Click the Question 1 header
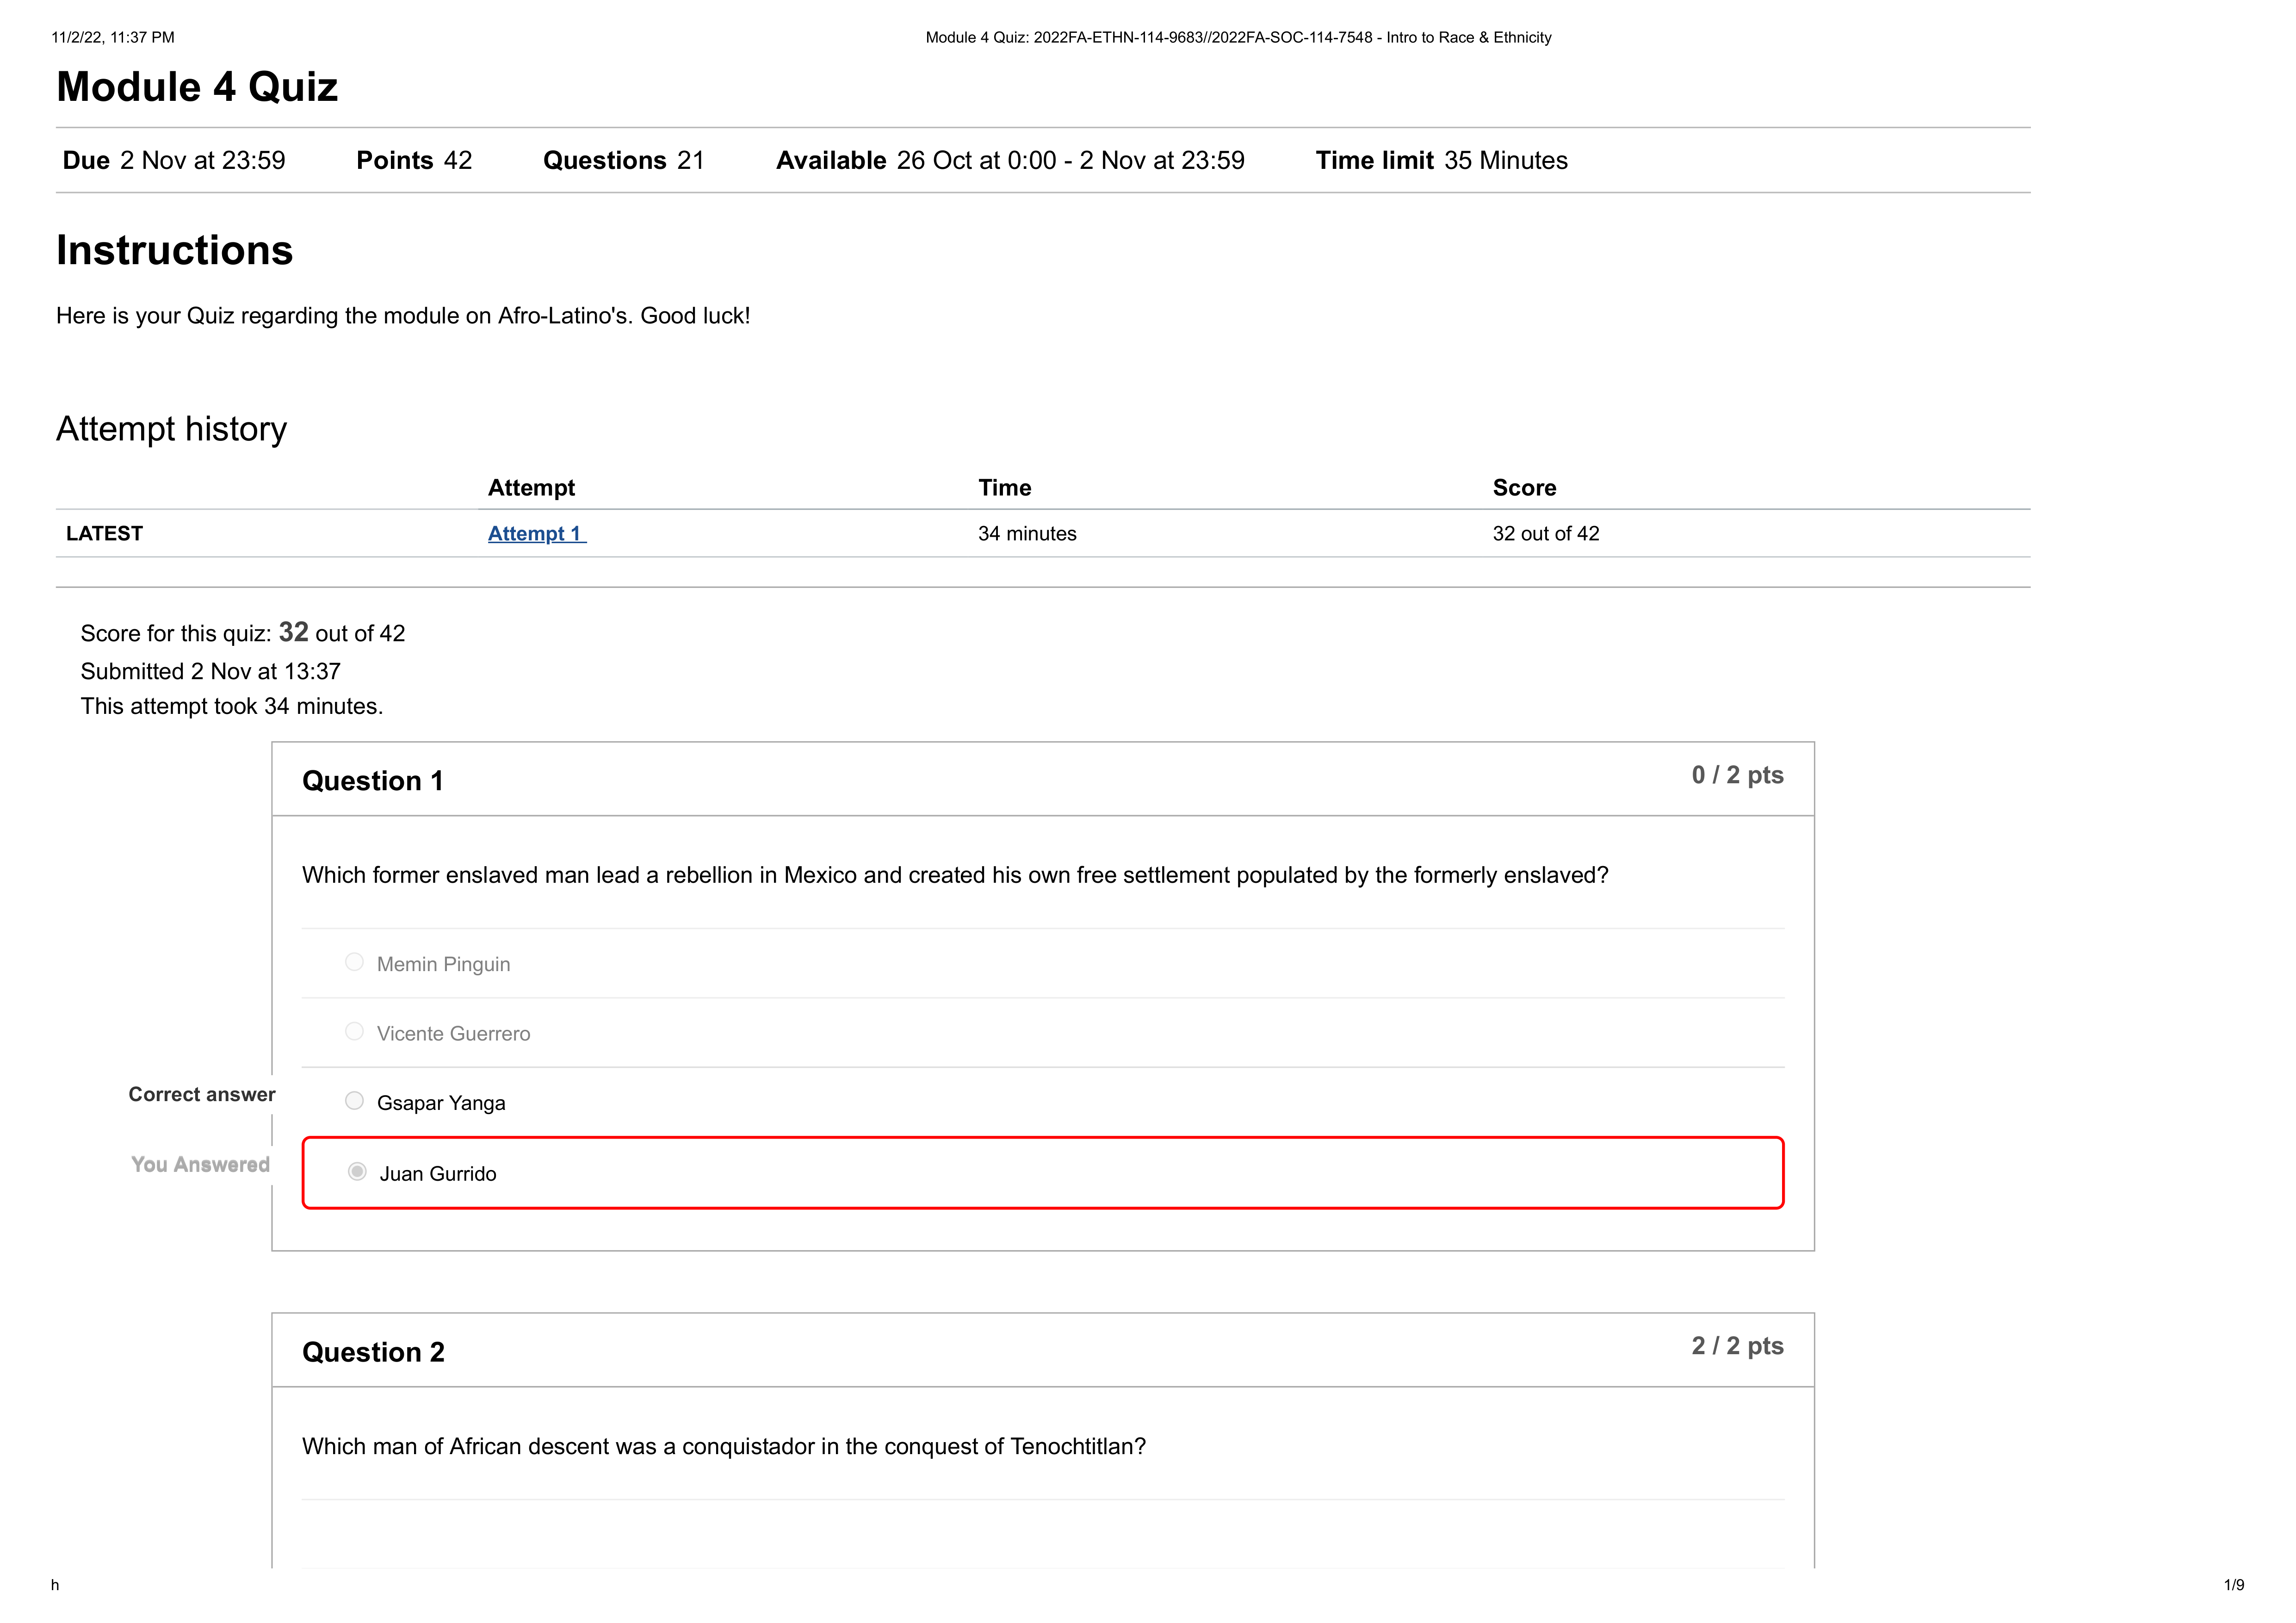Viewport: 2296px width, 1623px height. (x=372, y=781)
